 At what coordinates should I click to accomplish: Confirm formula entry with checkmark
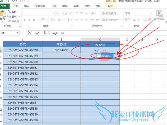click(37, 33)
